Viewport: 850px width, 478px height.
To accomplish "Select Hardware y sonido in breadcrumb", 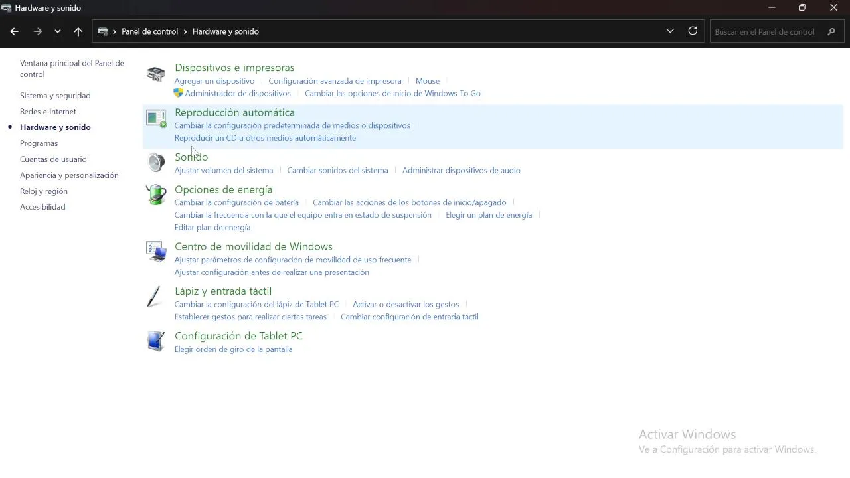I will click(x=226, y=31).
